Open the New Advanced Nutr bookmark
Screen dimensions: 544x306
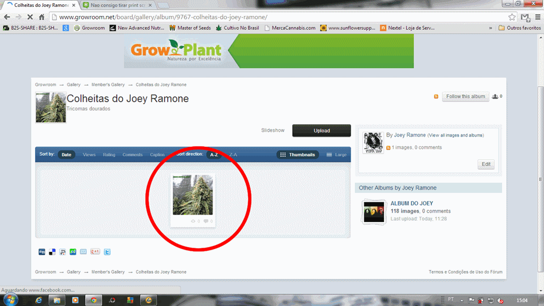tap(137, 28)
